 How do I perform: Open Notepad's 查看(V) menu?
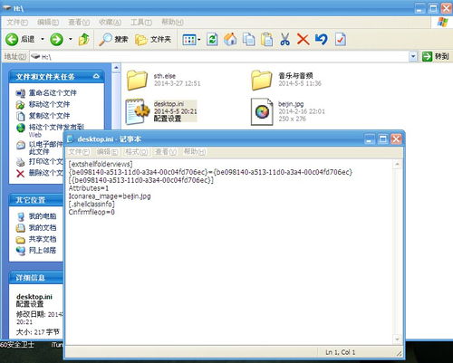point(166,152)
